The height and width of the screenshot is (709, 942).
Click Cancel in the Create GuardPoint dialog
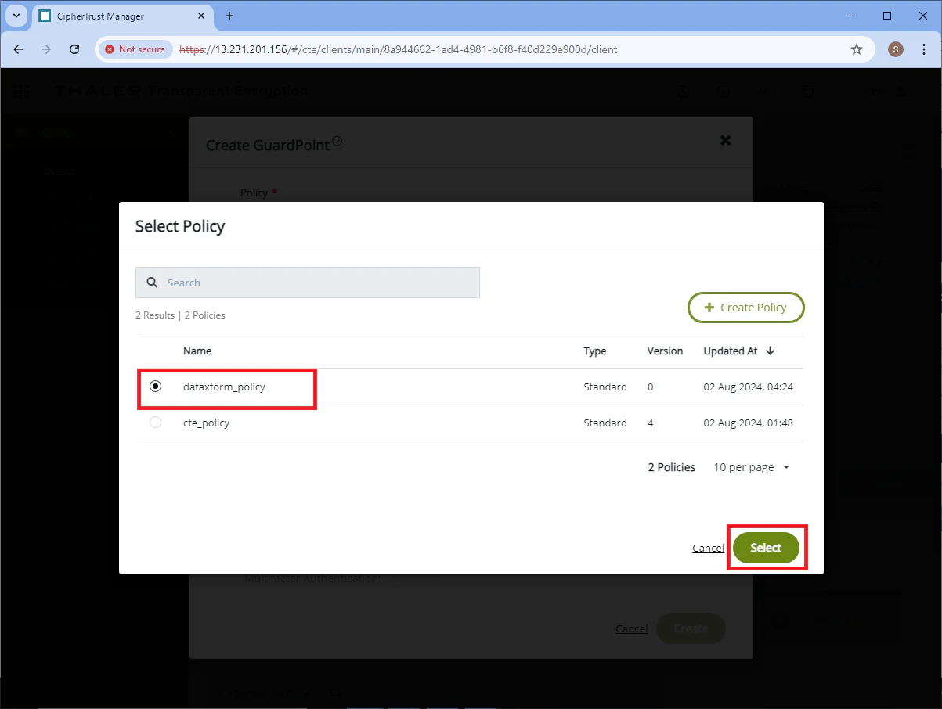[631, 628]
